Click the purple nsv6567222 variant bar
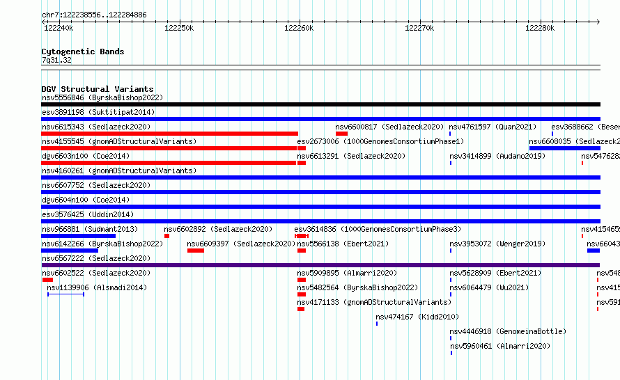620x380 pixels. tap(320, 265)
